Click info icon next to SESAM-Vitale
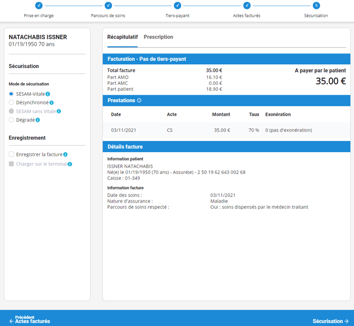Viewport: 354px width, 326px height. pos(48,94)
